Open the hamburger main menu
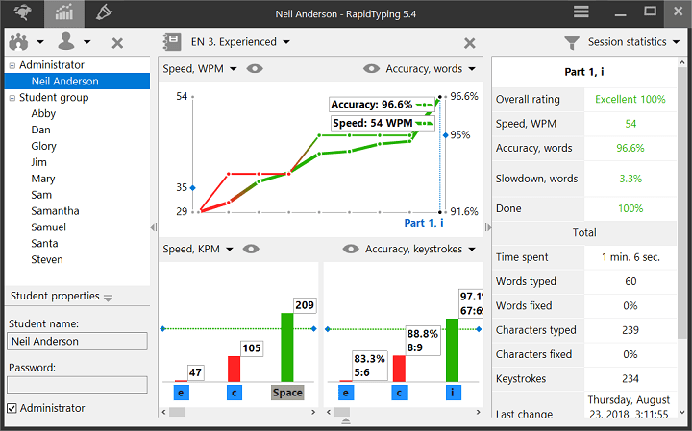The width and height of the screenshot is (692, 431). [x=581, y=12]
